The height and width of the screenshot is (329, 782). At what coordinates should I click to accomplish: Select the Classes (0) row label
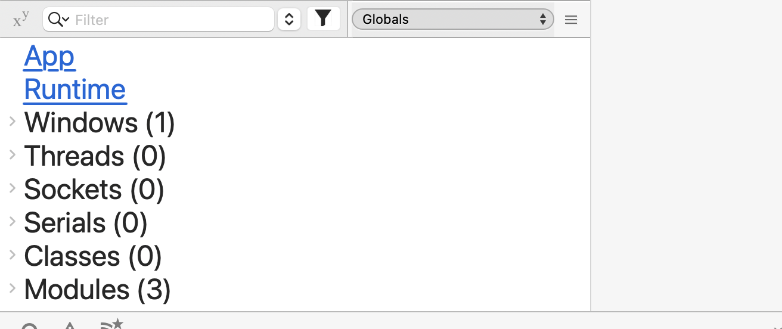pos(93,257)
